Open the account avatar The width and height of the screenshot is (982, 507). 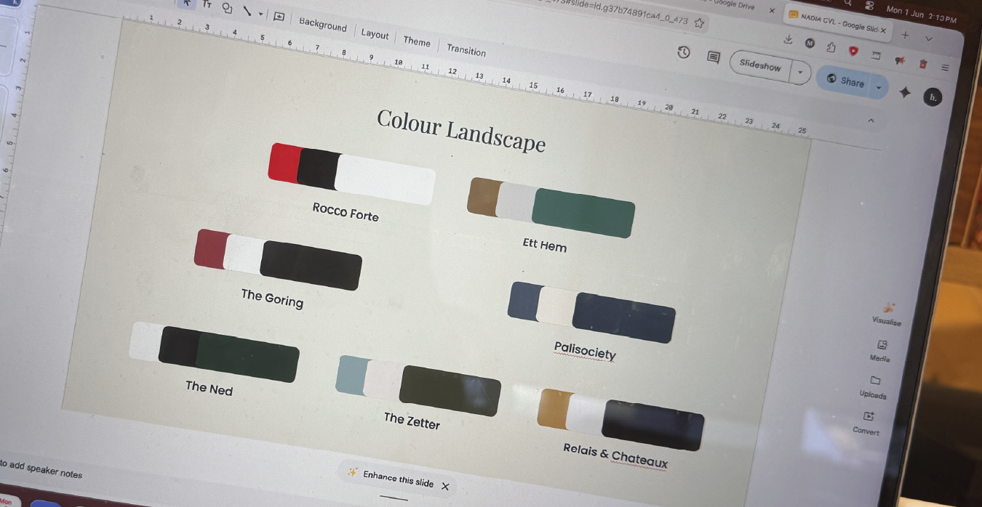pos(932,97)
